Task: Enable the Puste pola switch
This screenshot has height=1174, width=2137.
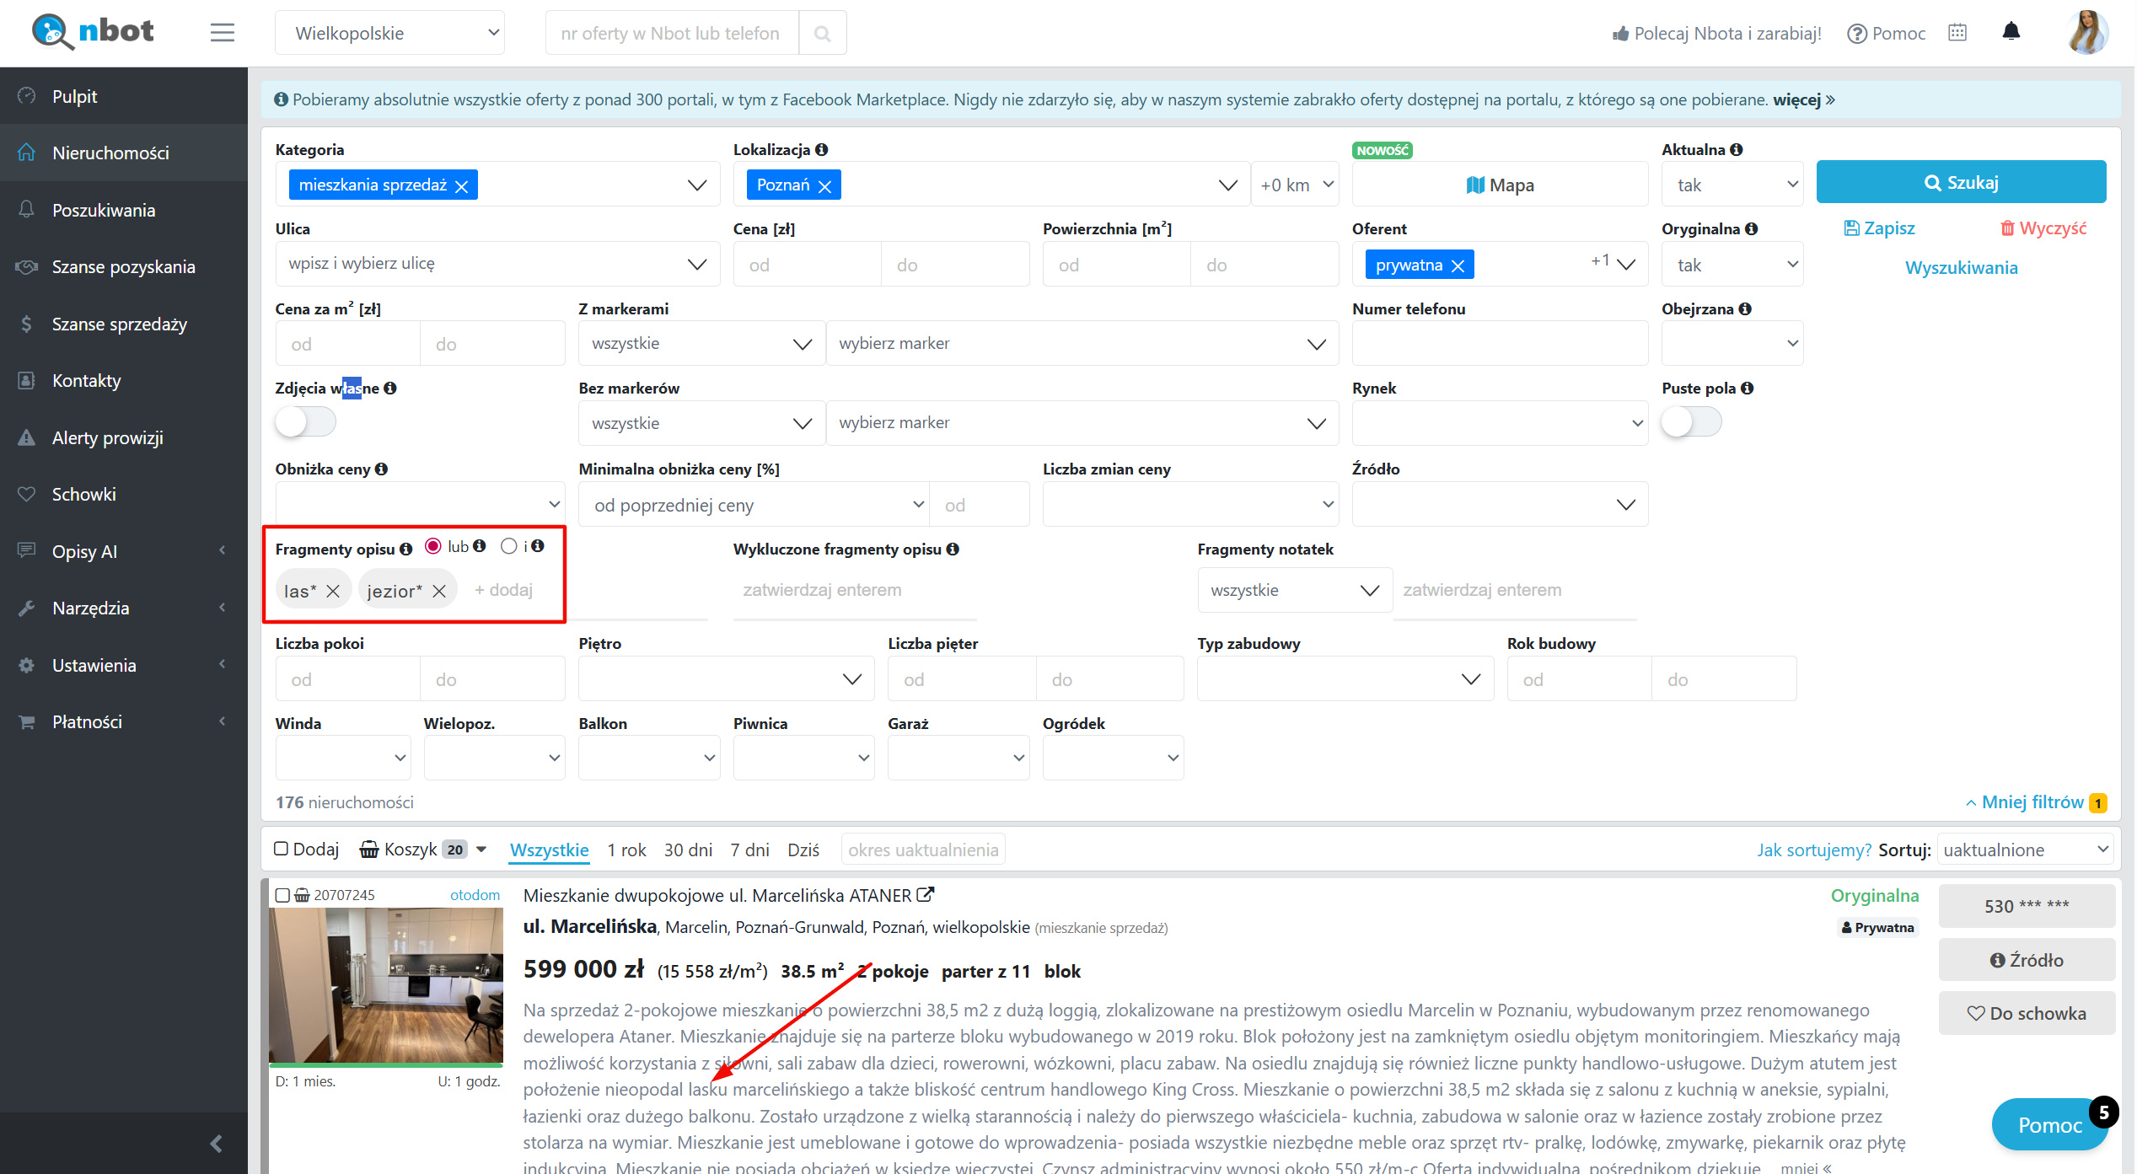Action: pyautogui.click(x=1690, y=421)
